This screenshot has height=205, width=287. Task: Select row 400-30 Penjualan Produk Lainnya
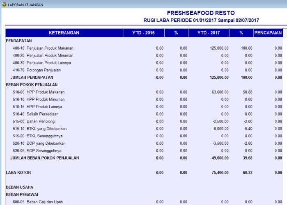144,63
